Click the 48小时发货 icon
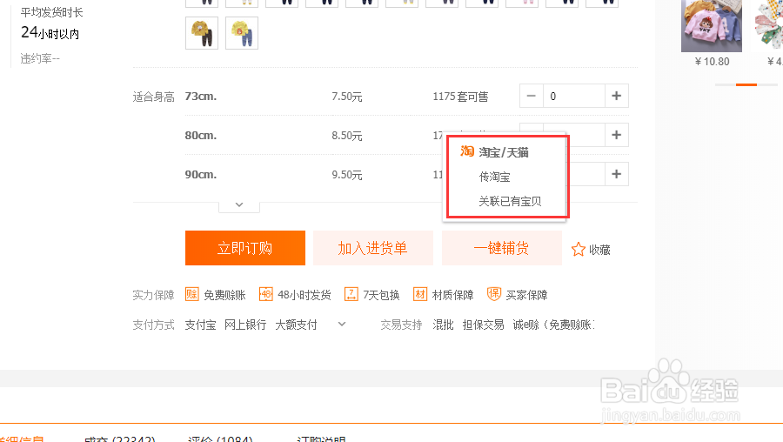The image size is (783, 442). point(266,294)
